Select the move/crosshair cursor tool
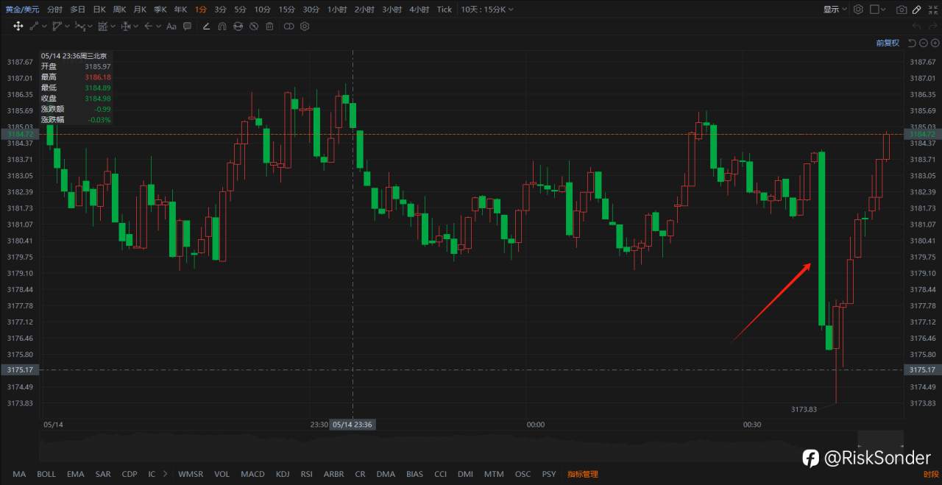 pos(18,26)
